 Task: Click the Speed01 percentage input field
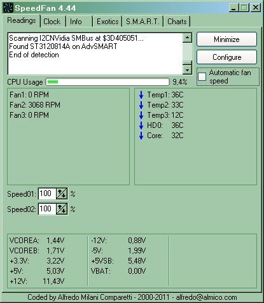click(x=47, y=194)
